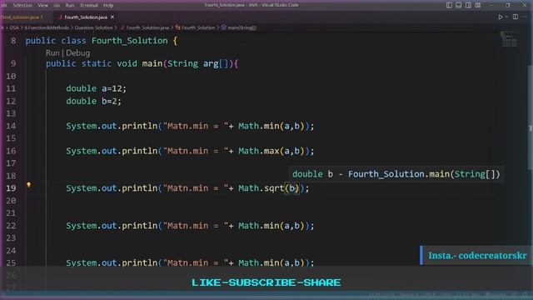Click the code minimap
Screen dimensions: 533x300
(x=509, y=39)
